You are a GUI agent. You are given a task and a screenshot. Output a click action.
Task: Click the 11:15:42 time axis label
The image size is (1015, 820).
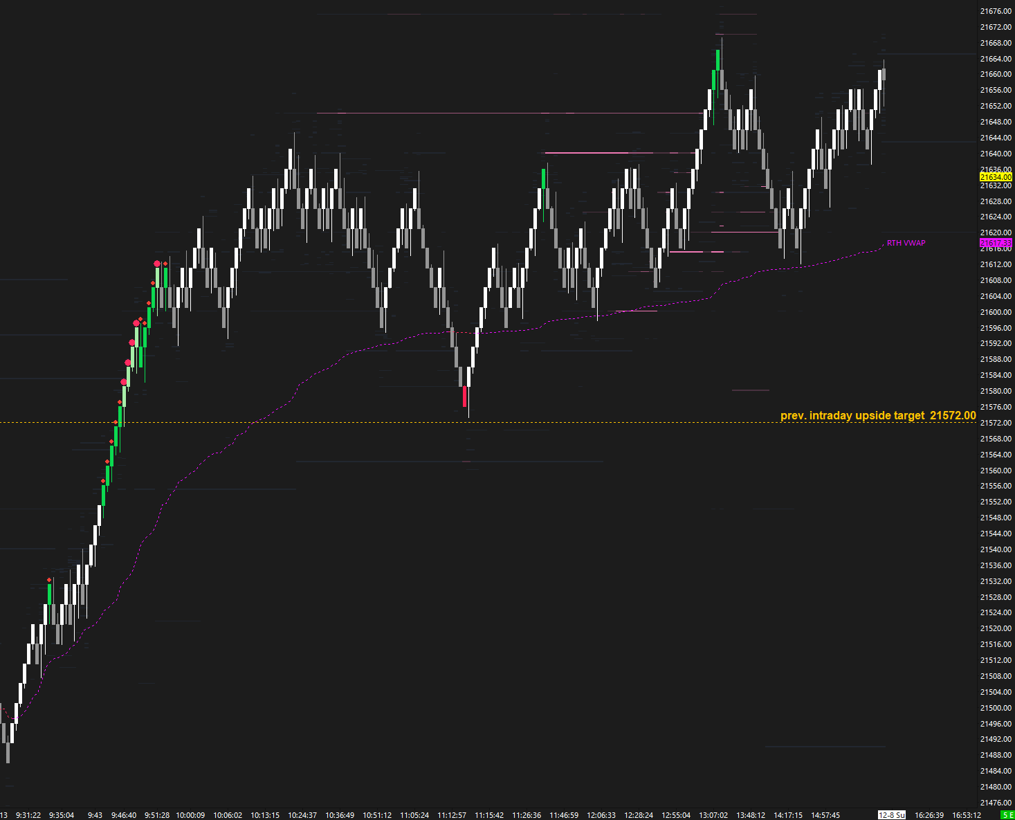[489, 815]
